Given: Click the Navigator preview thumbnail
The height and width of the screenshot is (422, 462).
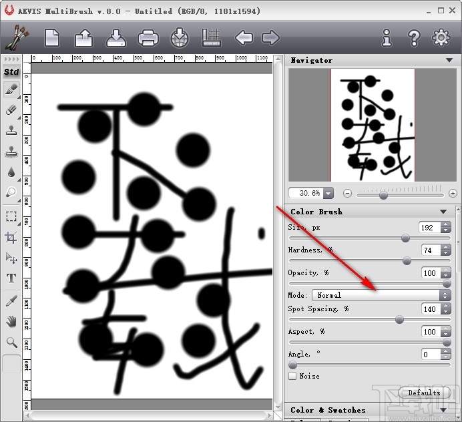Looking at the screenshot, I should pos(373,125).
